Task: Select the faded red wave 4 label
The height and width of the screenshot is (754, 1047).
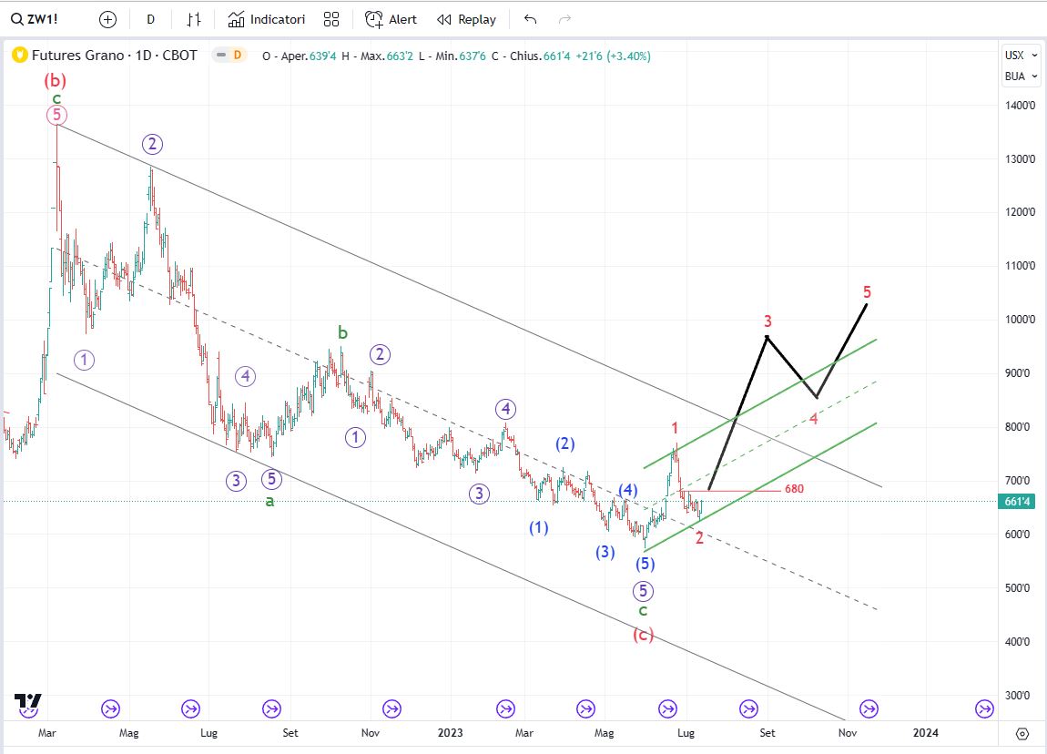Action: (813, 420)
